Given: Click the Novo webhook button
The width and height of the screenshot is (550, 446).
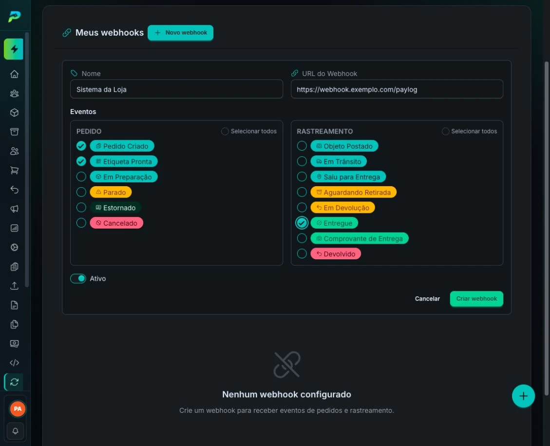Looking at the screenshot, I should tap(180, 33).
